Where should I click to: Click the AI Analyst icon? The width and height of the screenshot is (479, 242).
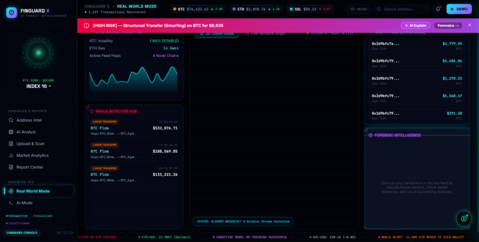pyautogui.click(x=11, y=132)
